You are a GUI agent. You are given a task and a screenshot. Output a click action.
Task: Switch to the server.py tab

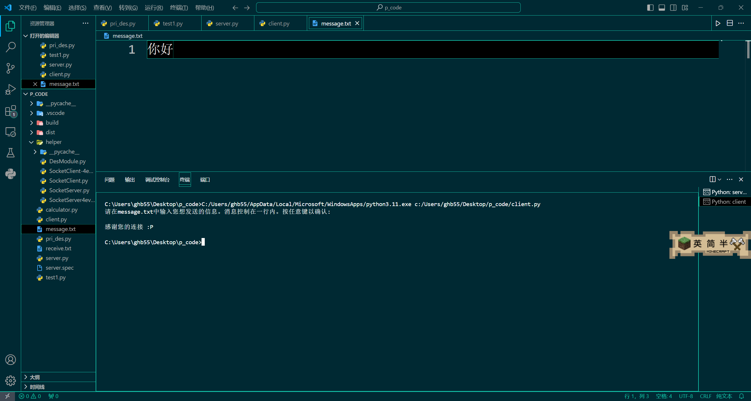pyautogui.click(x=227, y=23)
